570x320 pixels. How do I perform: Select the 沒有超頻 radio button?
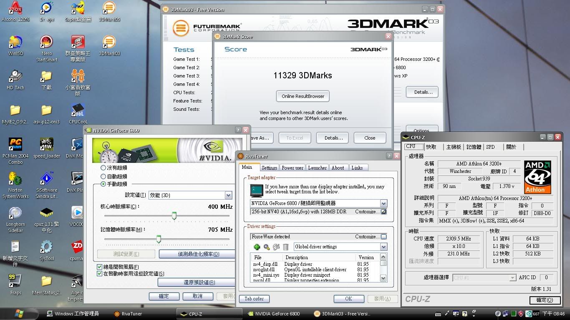coord(103,168)
